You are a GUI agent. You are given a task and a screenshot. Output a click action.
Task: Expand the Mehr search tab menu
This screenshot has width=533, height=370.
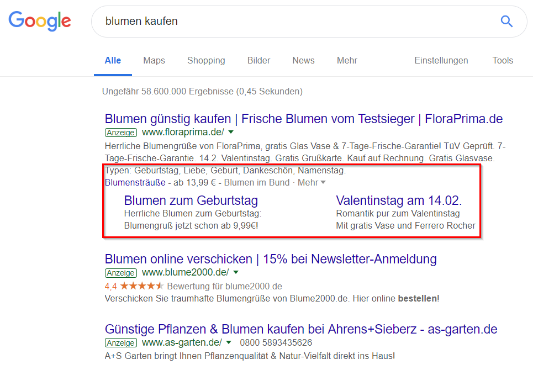point(347,61)
